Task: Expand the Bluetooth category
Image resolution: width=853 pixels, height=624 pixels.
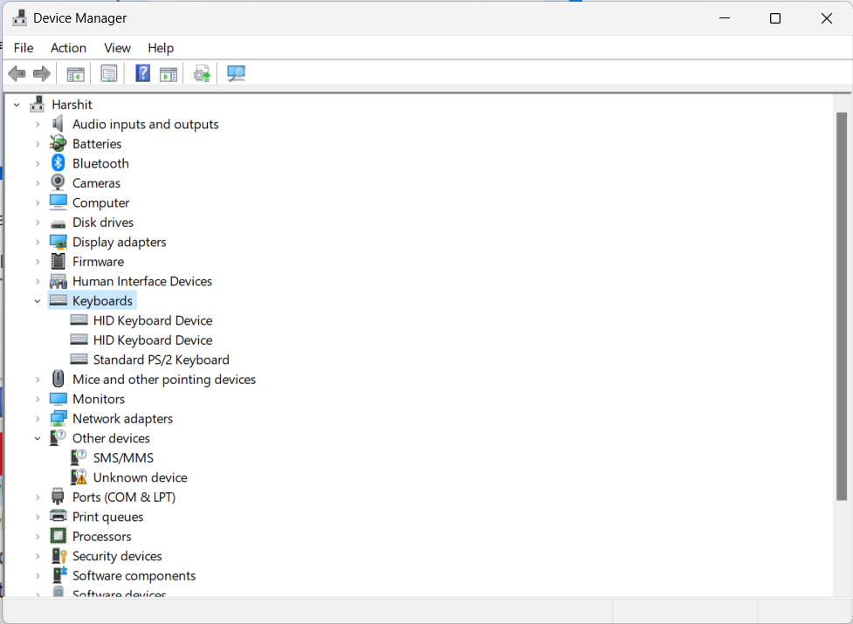Action: (38, 163)
